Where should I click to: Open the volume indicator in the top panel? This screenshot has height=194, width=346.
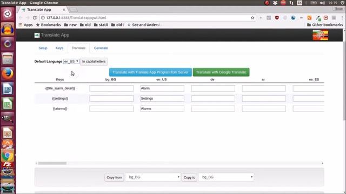322,3
